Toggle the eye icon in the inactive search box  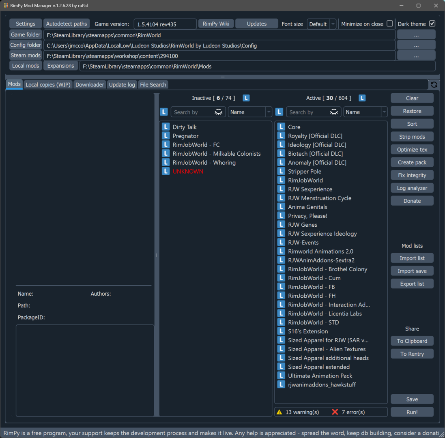[x=219, y=112]
